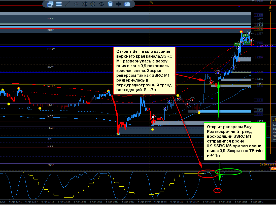
Task: Select the parallel channel lines tool
Action: [x=76, y=4]
